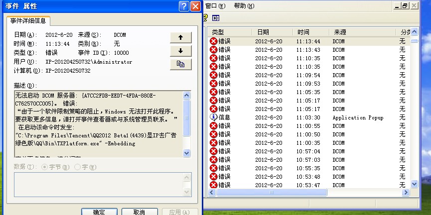Click error icon of the 11:05:35 event
The image size is (431, 215).
(x=213, y=92)
